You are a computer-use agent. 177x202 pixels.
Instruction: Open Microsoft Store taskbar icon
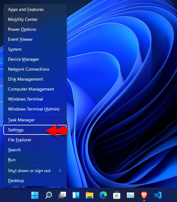coord(117,195)
